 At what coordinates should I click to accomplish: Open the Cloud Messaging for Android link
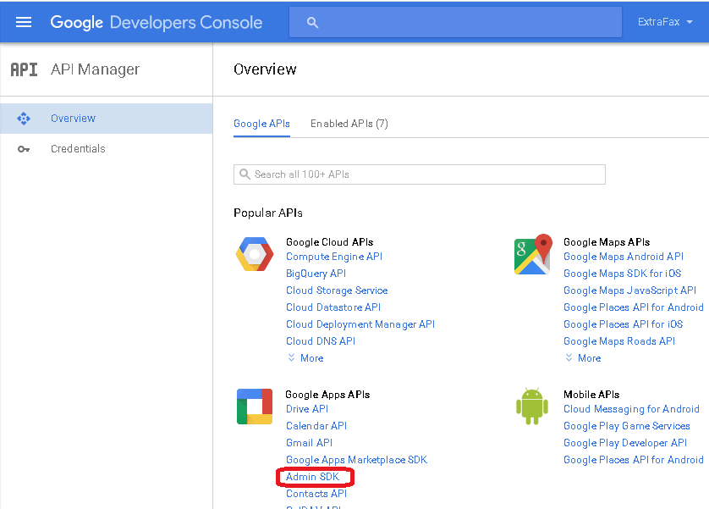[x=631, y=409]
